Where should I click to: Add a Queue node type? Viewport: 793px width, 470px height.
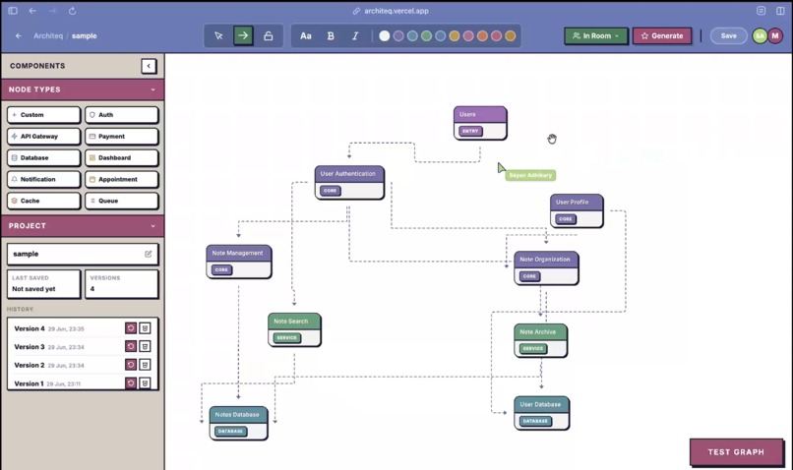[x=122, y=201]
